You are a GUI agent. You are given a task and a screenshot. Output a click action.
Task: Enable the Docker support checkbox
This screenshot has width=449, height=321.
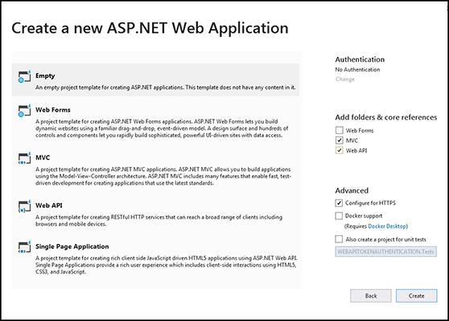339,216
